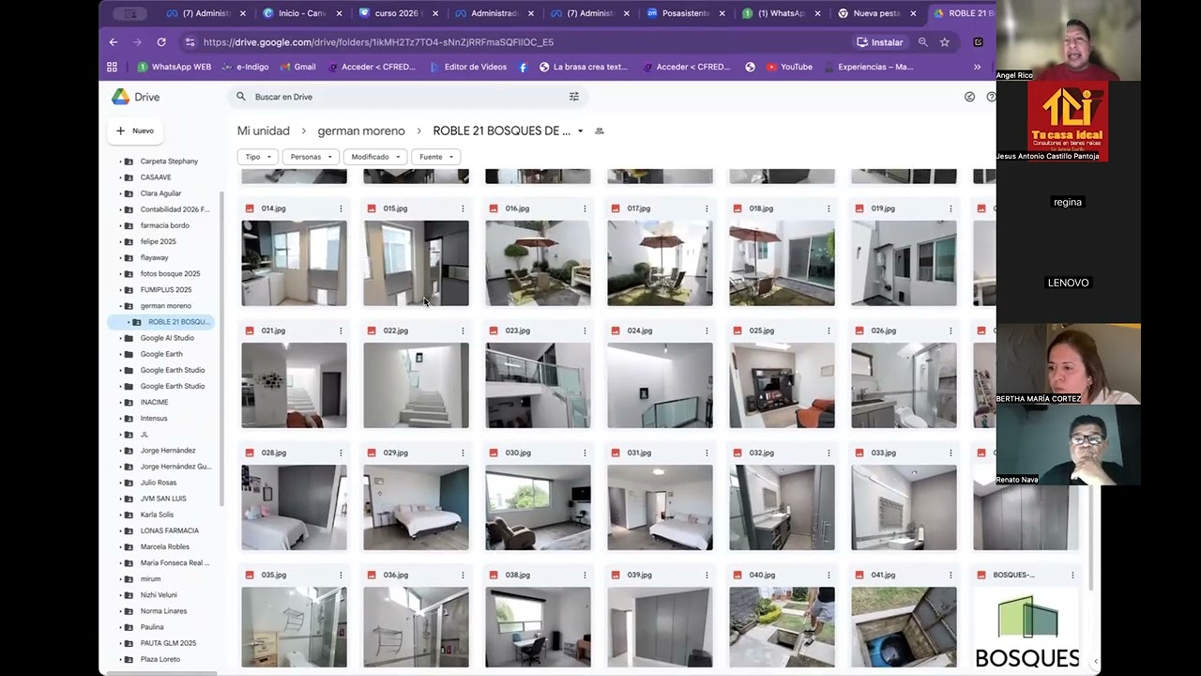Open more options for 025.jpg
Image resolution: width=1201 pixels, height=676 pixels.
tap(829, 330)
